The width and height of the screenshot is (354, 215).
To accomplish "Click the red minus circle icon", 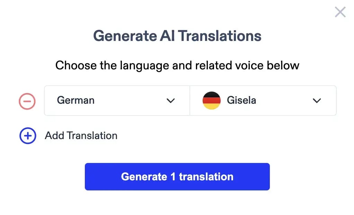I will pyautogui.click(x=27, y=101).
